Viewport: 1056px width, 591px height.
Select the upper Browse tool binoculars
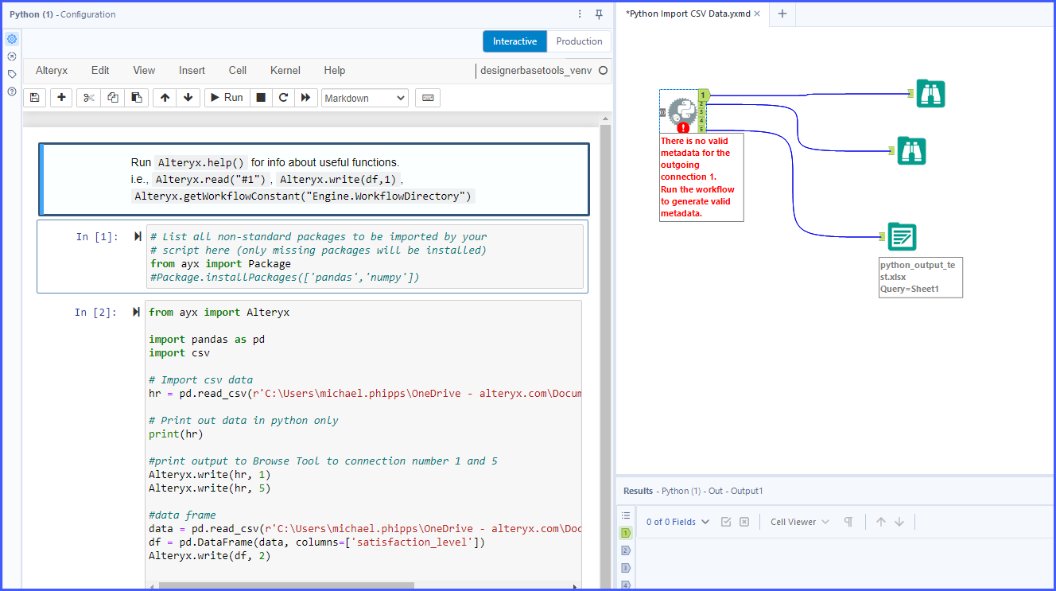[x=930, y=93]
